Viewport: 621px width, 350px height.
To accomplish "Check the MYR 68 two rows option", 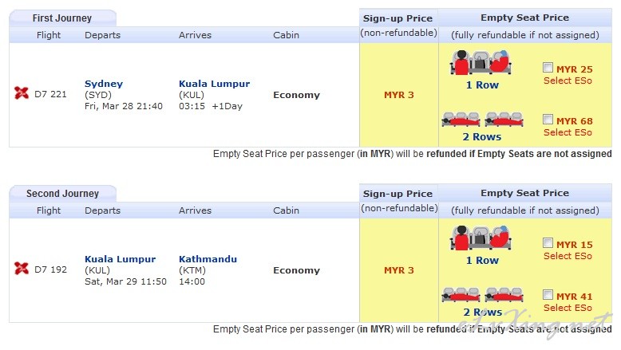I will click(x=548, y=120).
